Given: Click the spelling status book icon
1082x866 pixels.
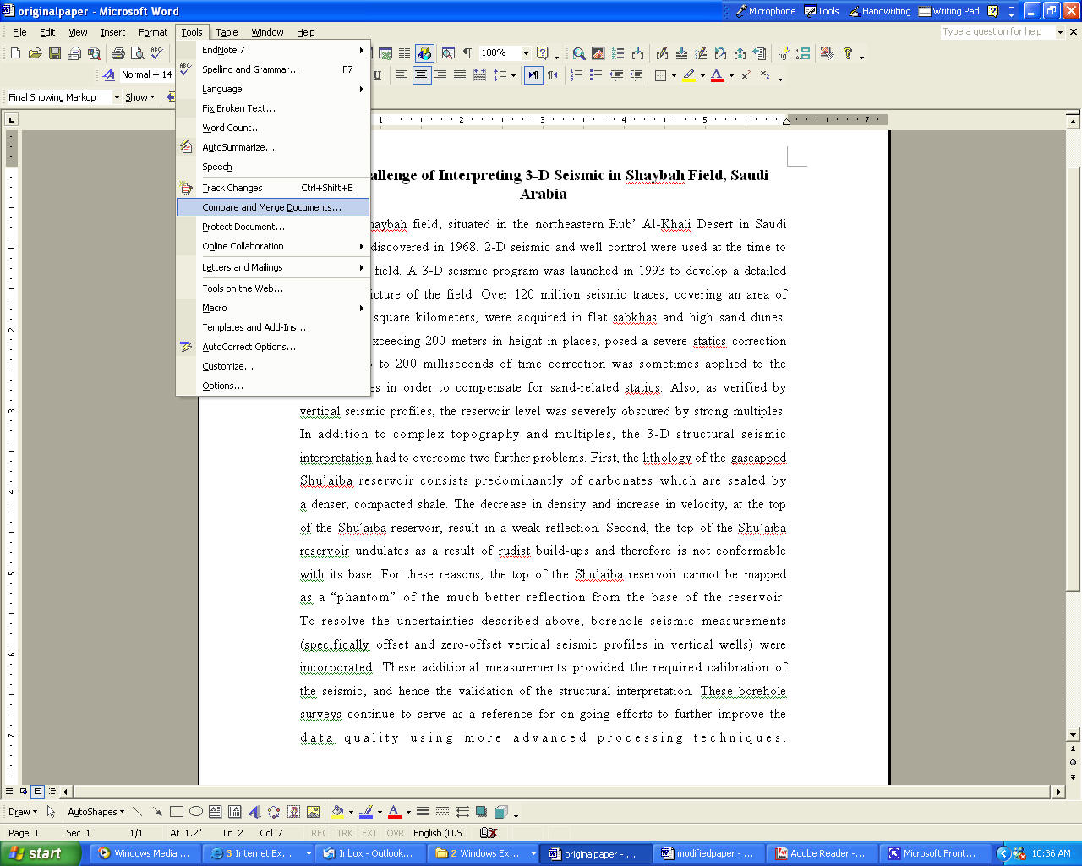Looking at the screenshot, I should (x=488, y=833).
